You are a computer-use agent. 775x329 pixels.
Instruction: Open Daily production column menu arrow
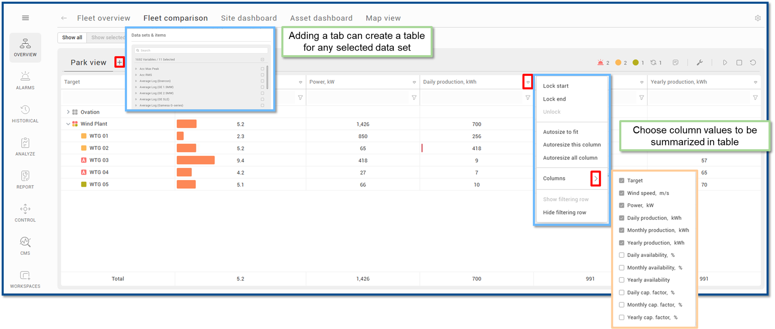coord(528,82)
